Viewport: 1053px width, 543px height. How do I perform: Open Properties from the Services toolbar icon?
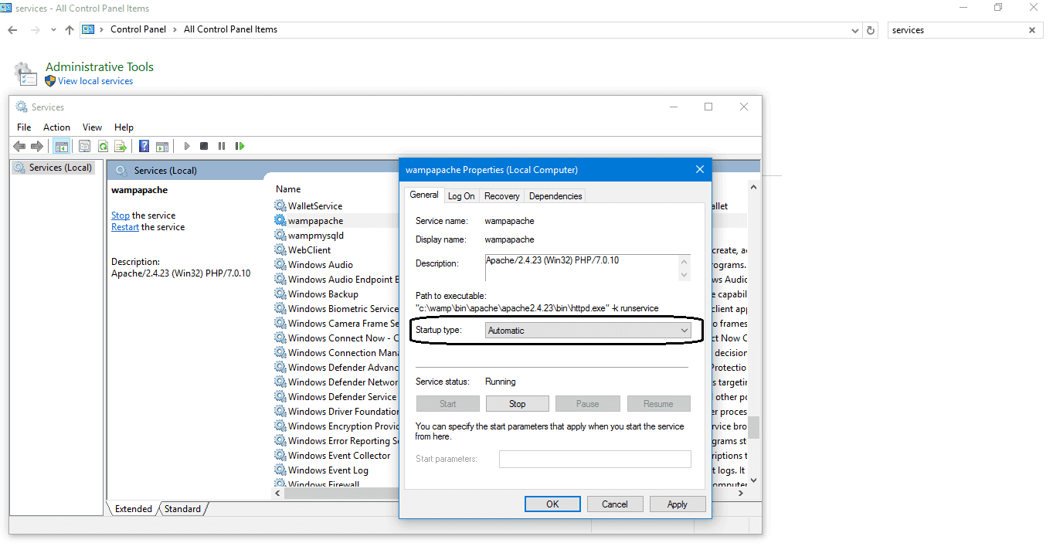point(85,146)
